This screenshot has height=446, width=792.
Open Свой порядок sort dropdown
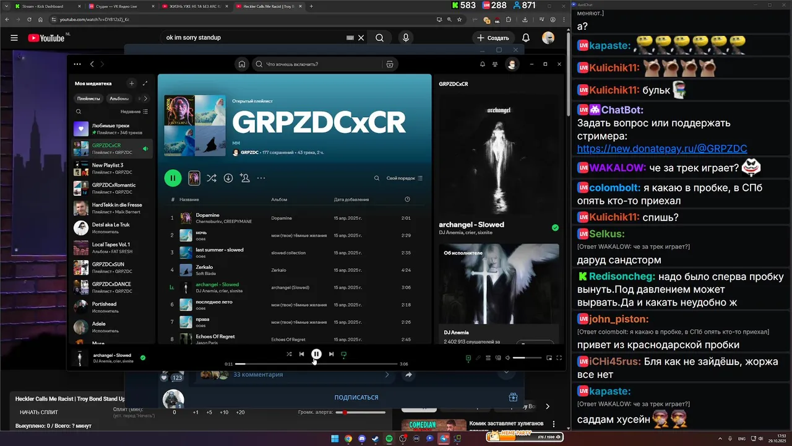(x=405, y=178)
